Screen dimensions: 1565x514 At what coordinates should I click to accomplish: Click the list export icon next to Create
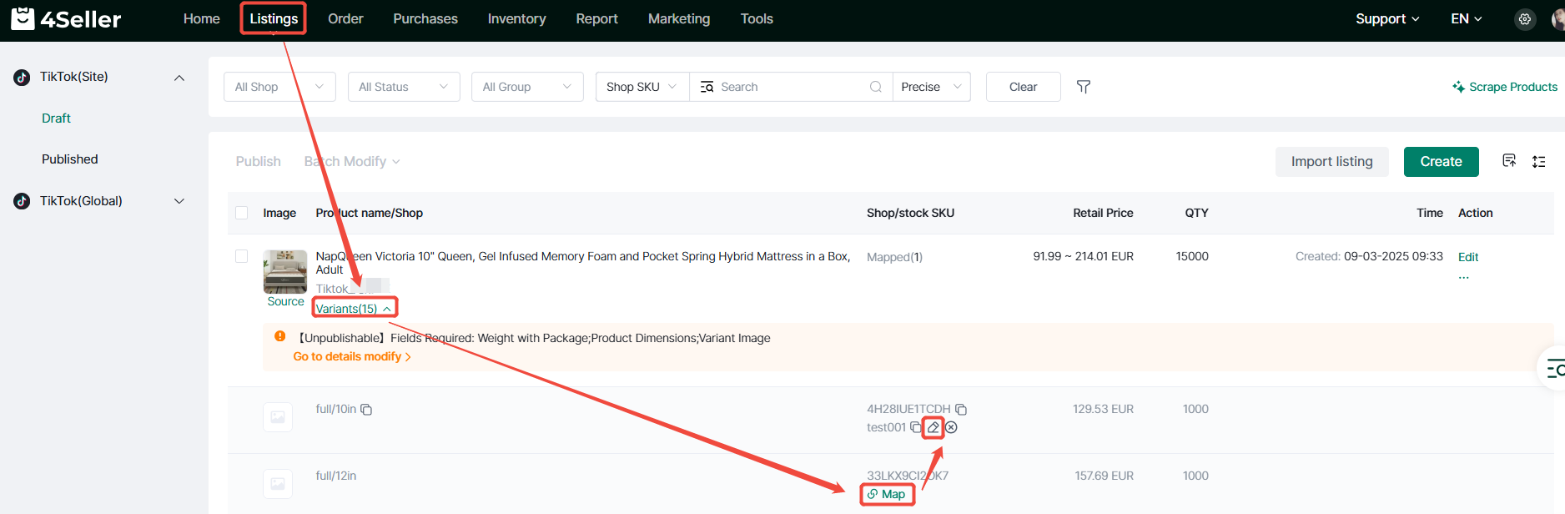[x=1509, y=161]
